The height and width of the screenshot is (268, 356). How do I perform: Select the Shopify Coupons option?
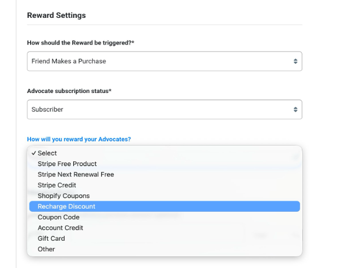(x=64, y=196)
